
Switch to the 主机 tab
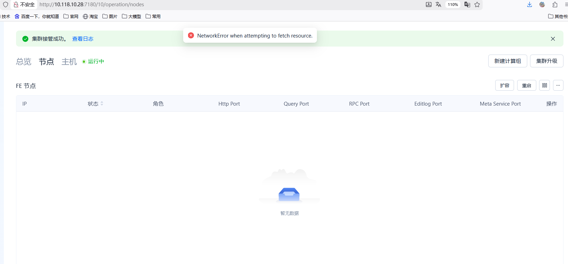69,61
